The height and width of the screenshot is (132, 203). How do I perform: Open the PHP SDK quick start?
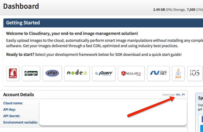(x=52, y=73)
